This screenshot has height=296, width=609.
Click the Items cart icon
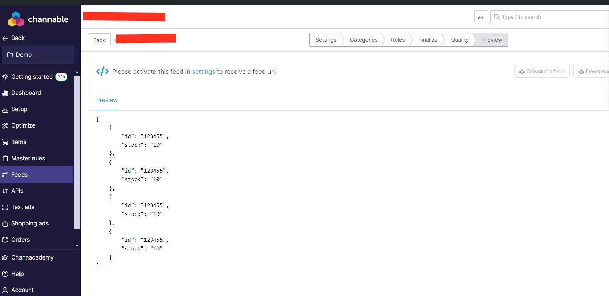(x=5, y=142)
